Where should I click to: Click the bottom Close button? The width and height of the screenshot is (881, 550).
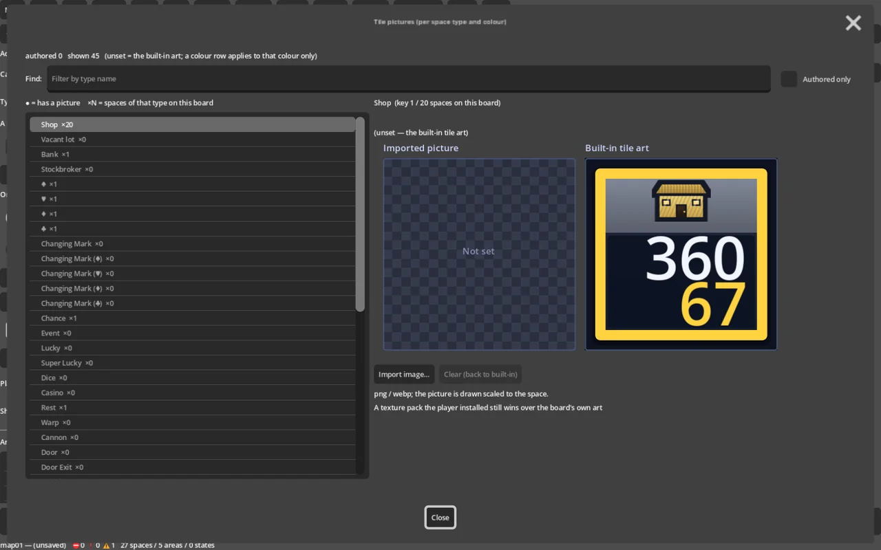pos(440,518)
